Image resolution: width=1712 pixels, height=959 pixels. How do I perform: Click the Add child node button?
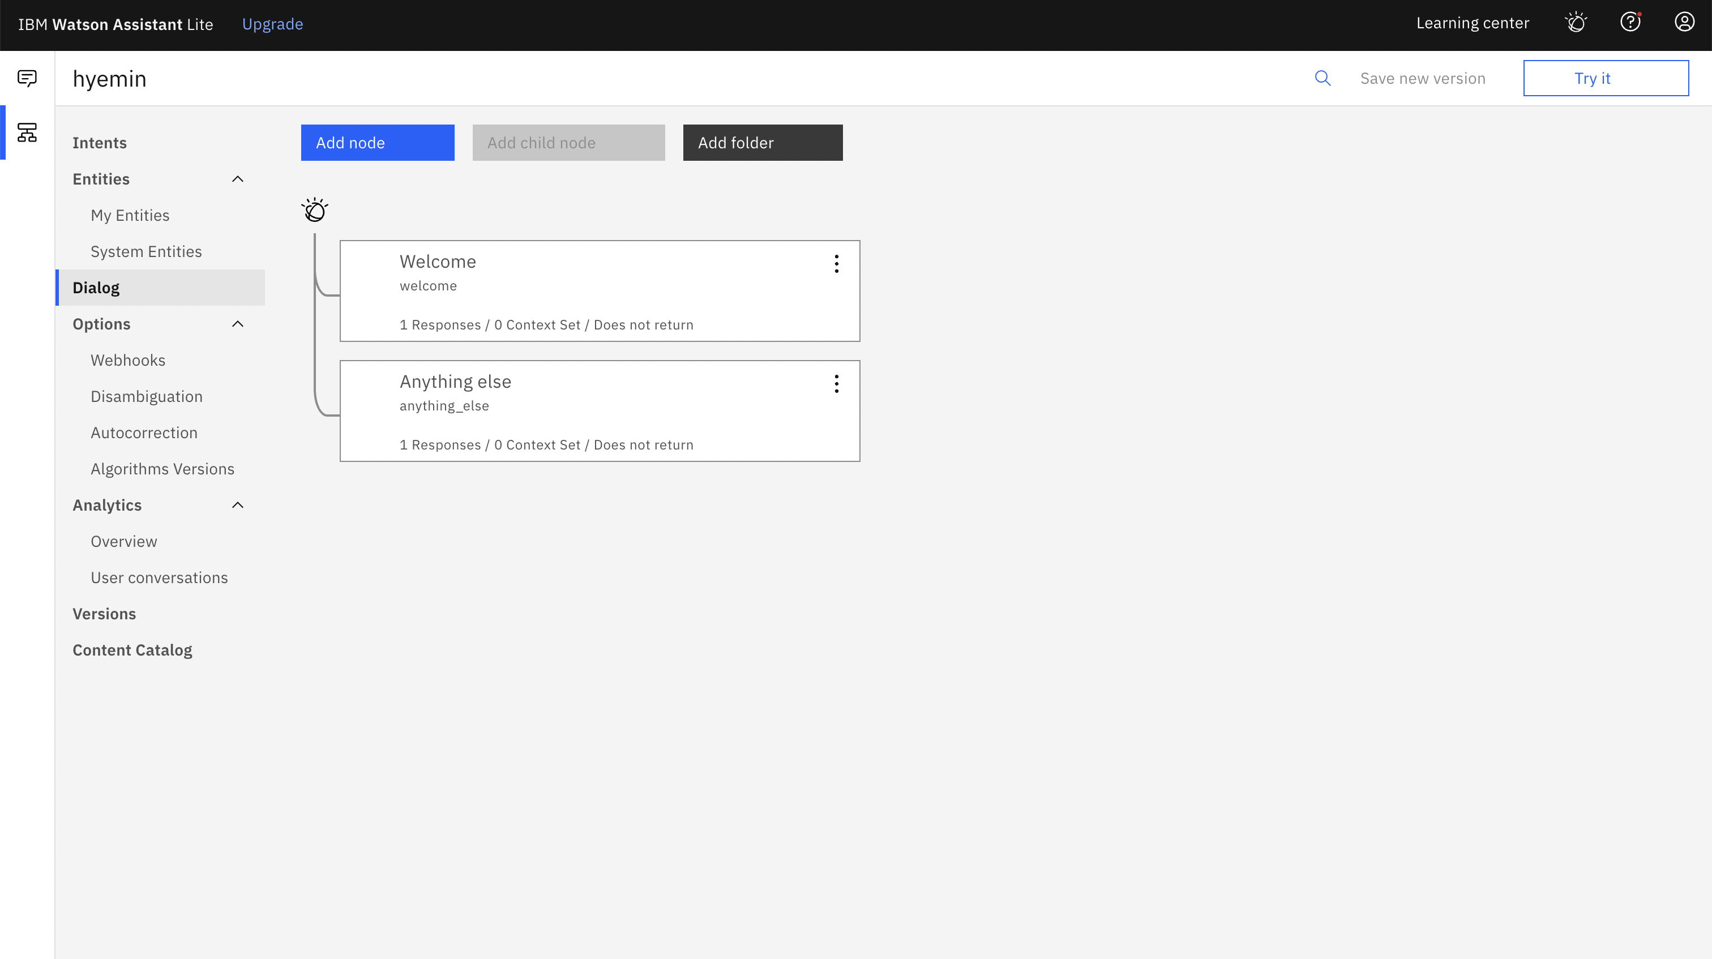point(568,142)
